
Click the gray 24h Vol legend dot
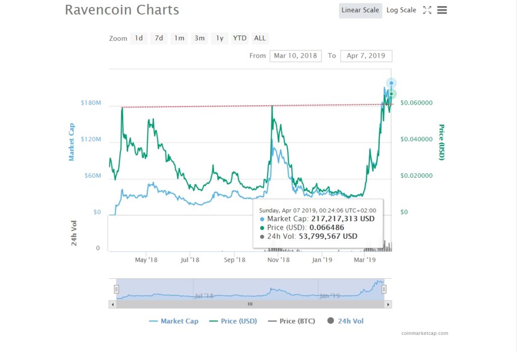pos(330,321)
